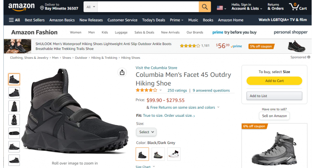Screen dimensions: 315x168
Task: Click the US flag language icon
Action: click(x=220, y=8)
